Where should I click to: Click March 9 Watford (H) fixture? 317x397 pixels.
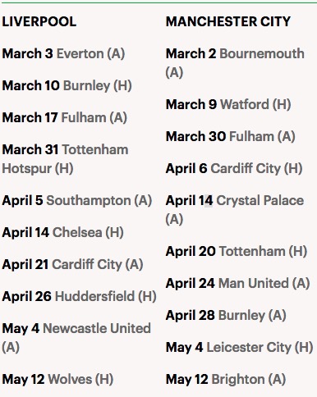click(x=228, y=104)
